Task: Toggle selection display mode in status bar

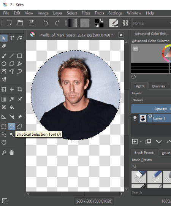Action: coord(5,201)
